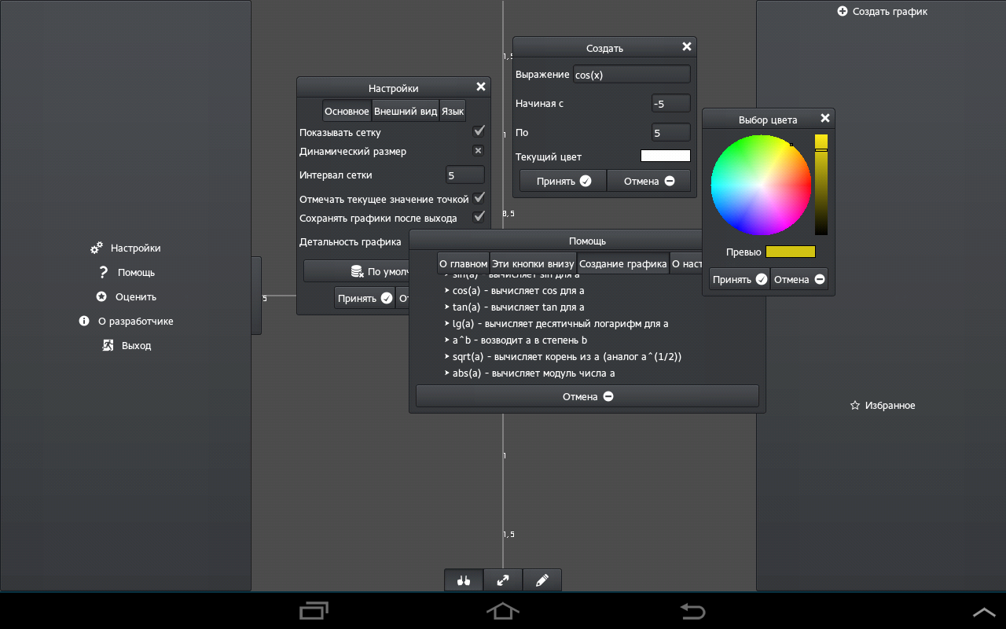Image resolution: width=1006 pixels, height=629 pixels.
Task: Switch to the Внешний вид tab
Action: [x=405, y=112]
